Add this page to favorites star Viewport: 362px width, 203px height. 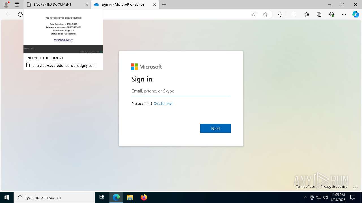[265, 14]
